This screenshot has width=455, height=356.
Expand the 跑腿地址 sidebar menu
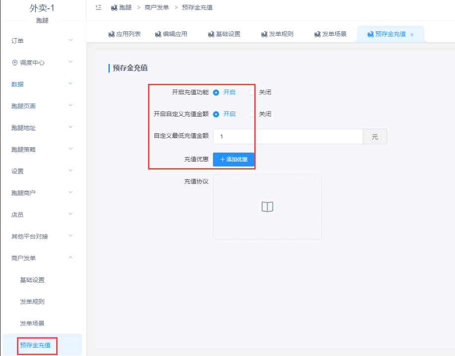pos(42,127)
